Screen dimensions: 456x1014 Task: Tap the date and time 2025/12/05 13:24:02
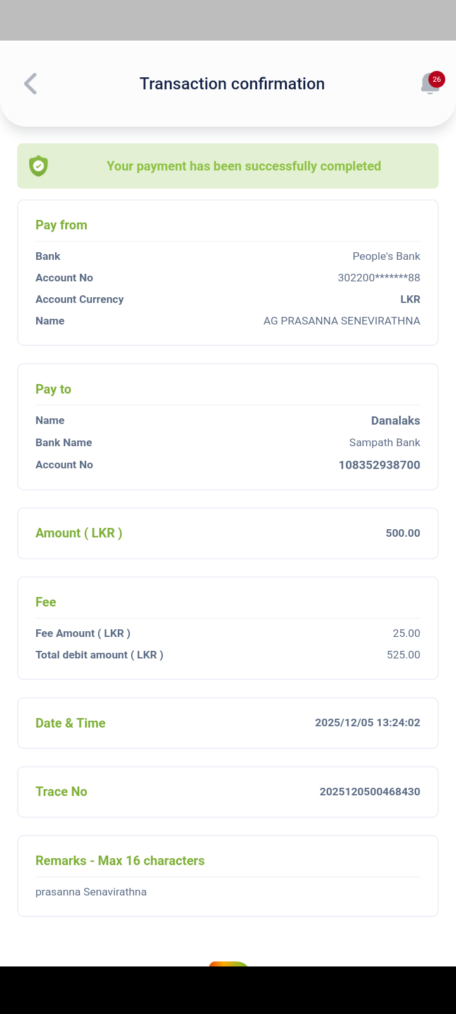[367, 722]
